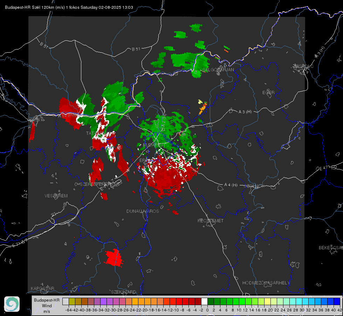The image size is (343, 316).
Task: Click the 'Heves' county label
Action: tap(259, 143)
